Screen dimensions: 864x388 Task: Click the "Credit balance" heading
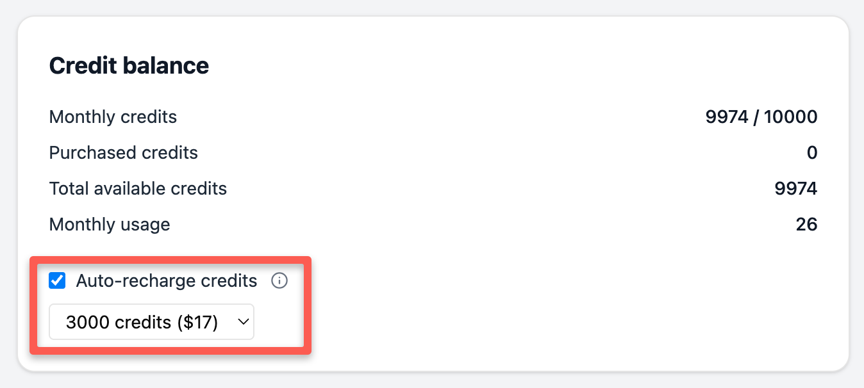129,66
